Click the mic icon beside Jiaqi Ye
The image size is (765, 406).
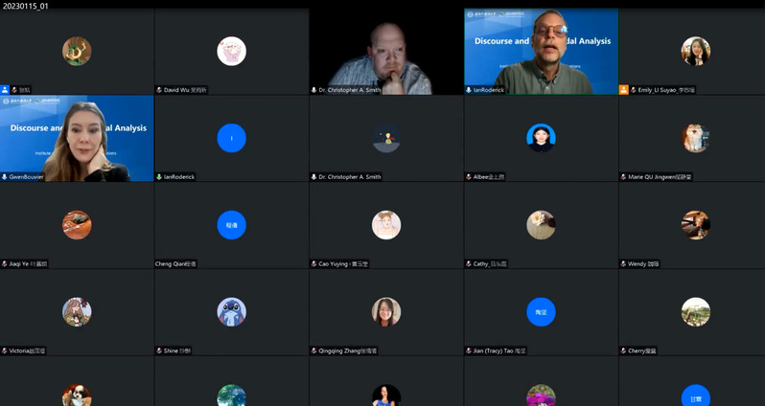tap(5, 263)
